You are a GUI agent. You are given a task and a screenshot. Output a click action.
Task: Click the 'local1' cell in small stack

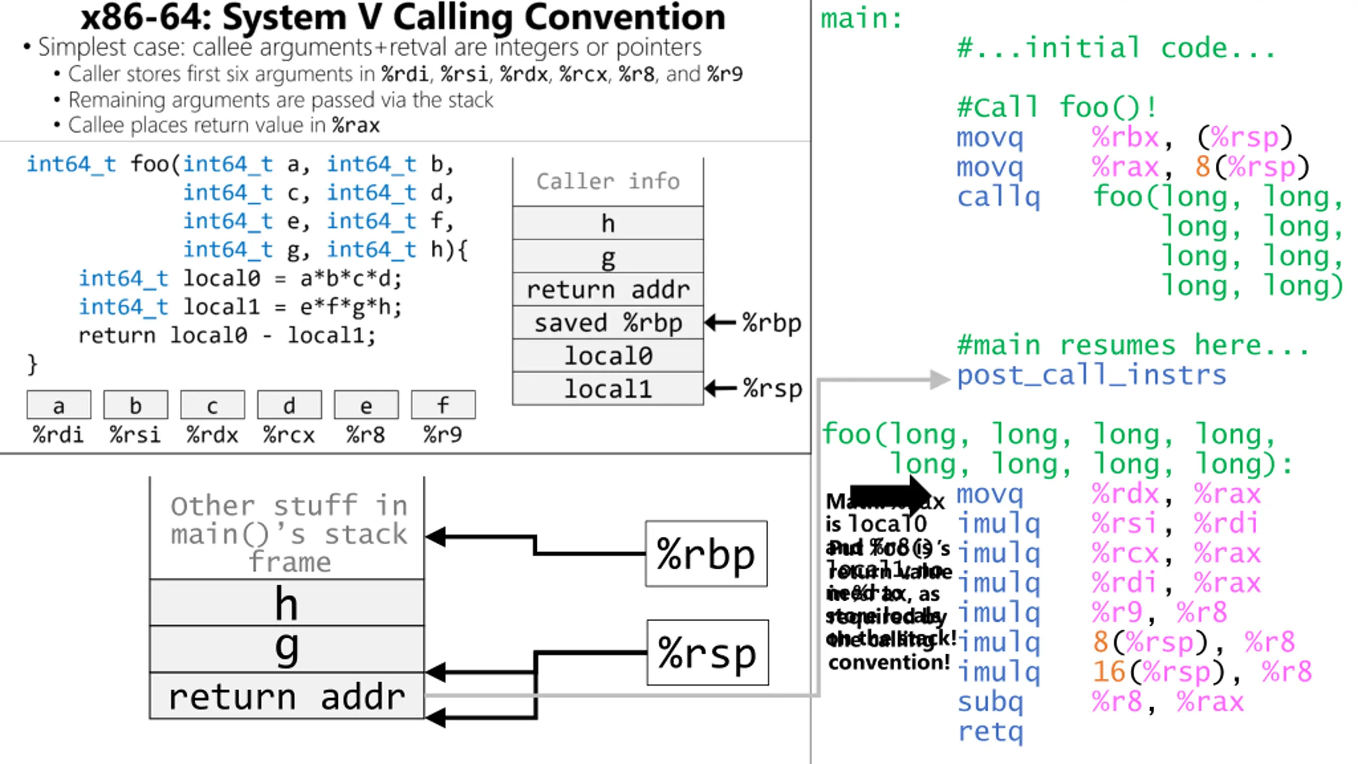coord(608,389)
